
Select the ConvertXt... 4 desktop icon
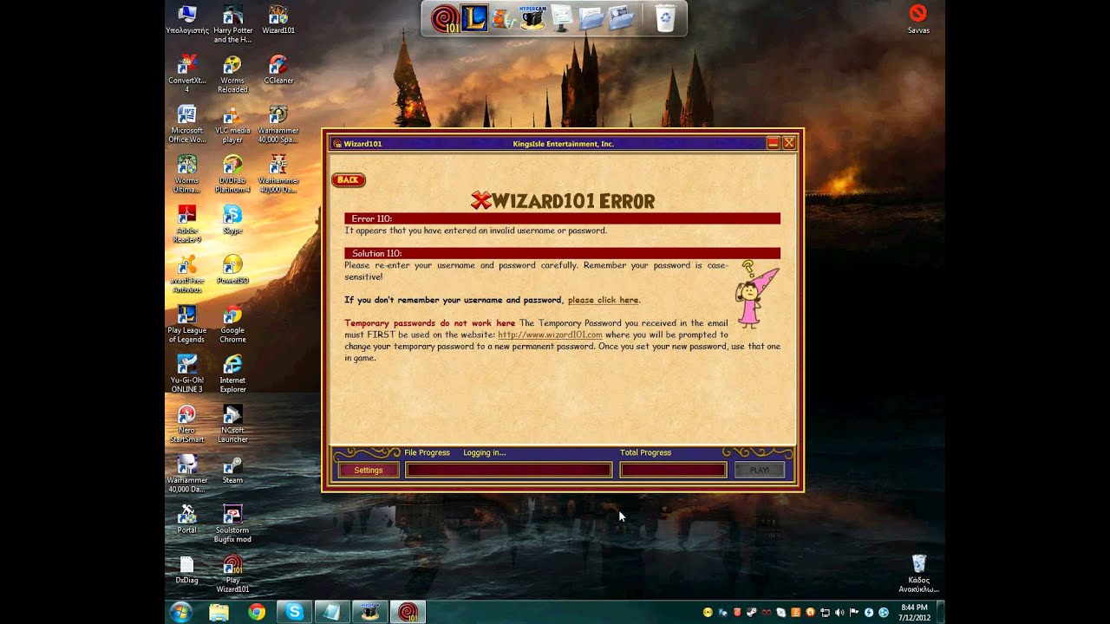187,74
